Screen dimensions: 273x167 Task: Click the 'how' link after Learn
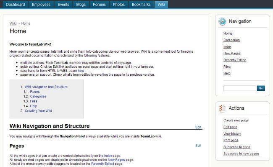(81, 71)
